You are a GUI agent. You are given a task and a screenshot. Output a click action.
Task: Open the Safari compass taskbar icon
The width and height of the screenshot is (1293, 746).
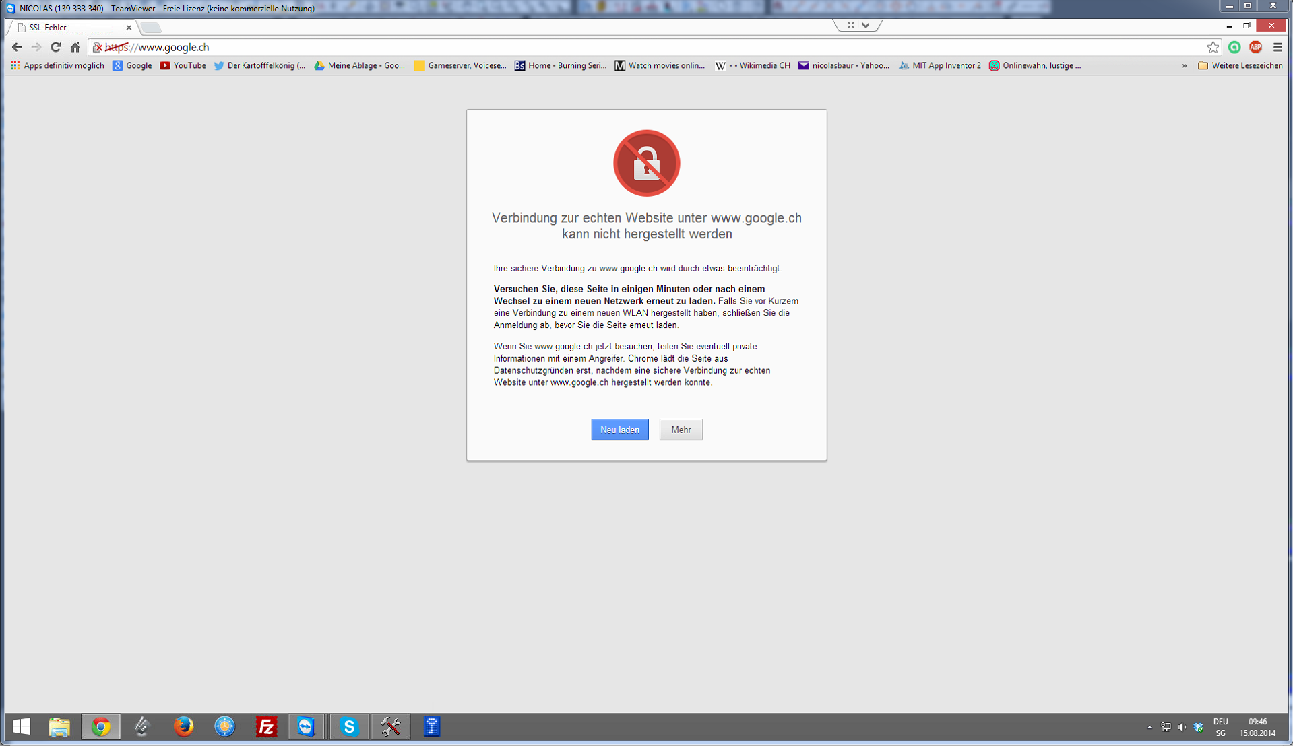tap(224, 726)
